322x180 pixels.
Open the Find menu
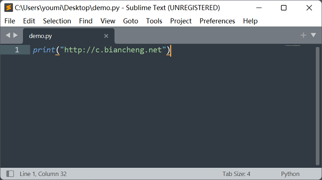pos(85,21)
